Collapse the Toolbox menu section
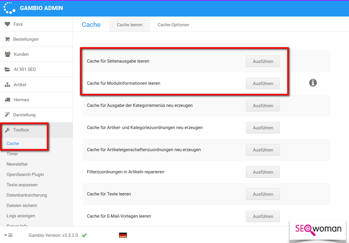 click(x=36, y=130)
